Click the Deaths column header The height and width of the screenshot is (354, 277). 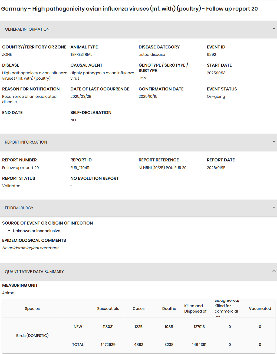tap(169, 308)
